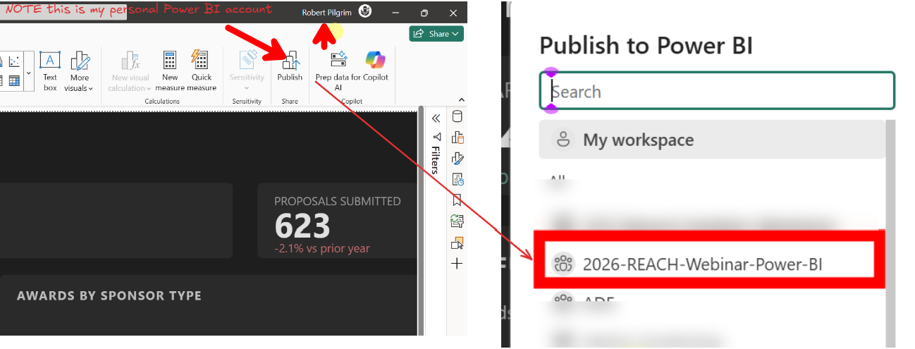Click the plus icon to add pane

(457, 264)
